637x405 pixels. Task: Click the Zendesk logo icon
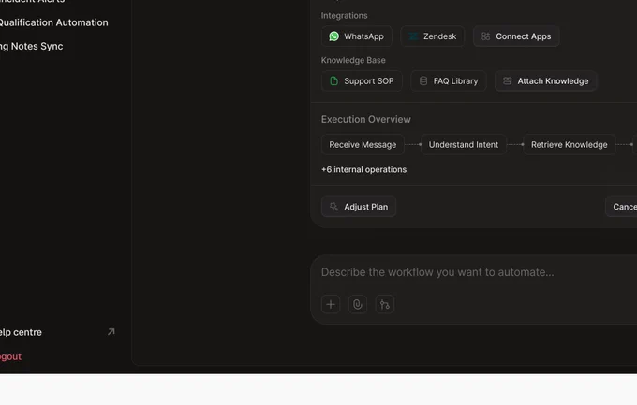pos(413,36)
